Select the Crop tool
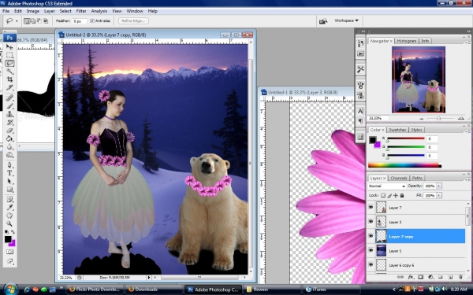Screen dimensions: 473x295 pos(9,79)
